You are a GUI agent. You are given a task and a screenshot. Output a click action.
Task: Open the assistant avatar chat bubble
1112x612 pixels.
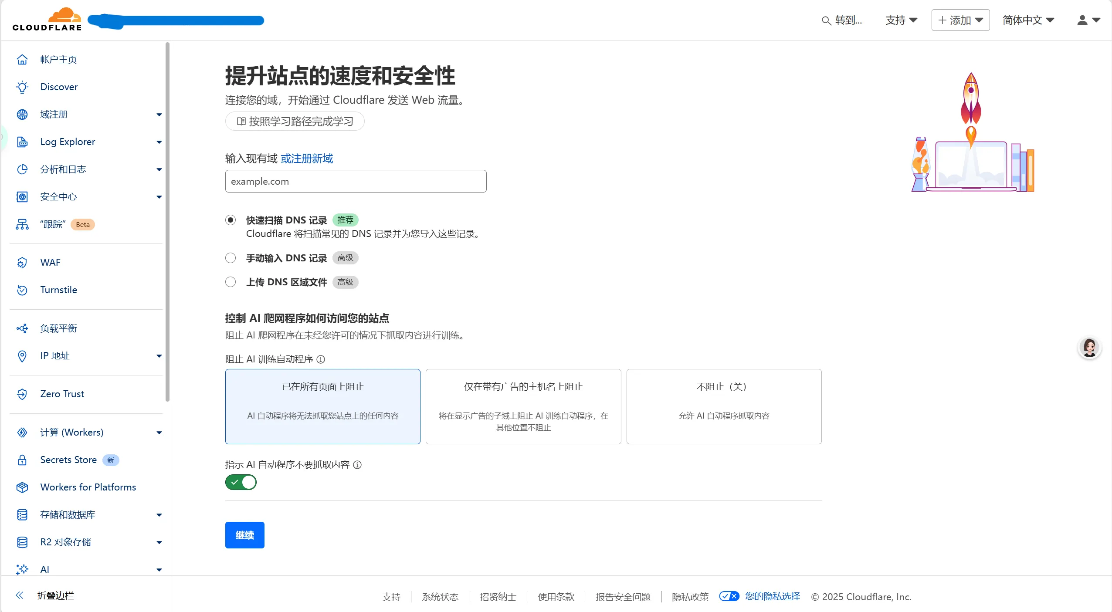point(1090,348)
